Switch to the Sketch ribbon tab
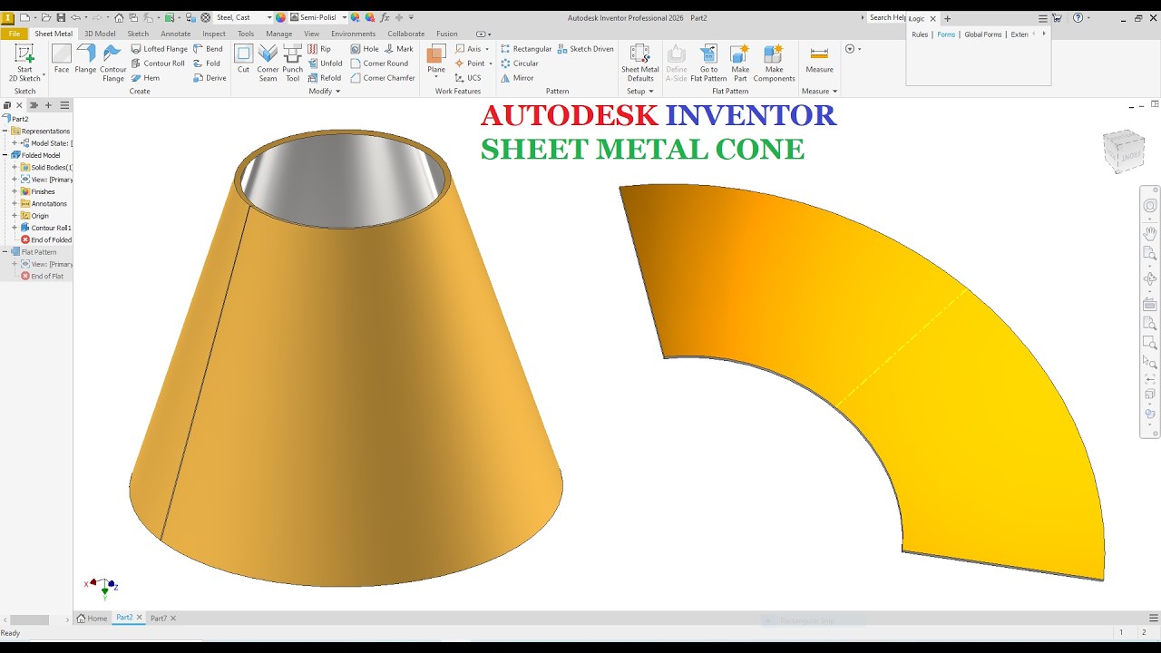 [138, 34]
